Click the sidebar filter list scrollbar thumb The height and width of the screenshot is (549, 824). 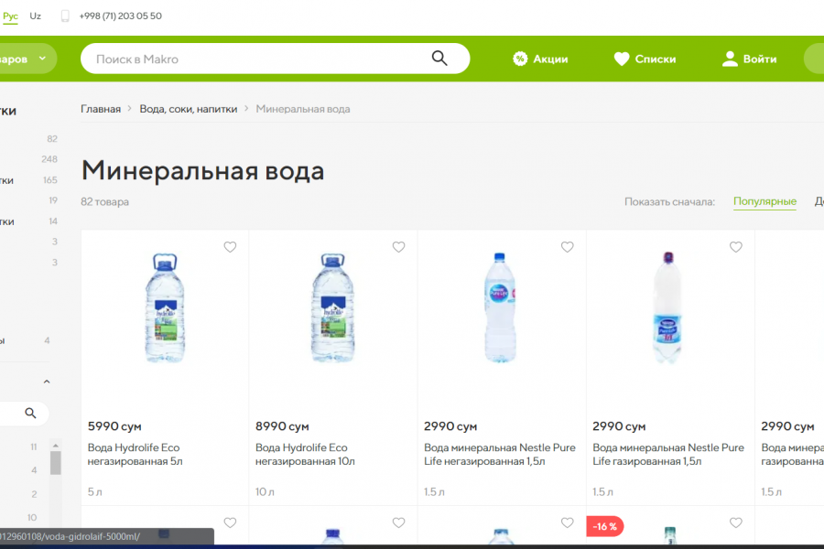click(56, 463)
